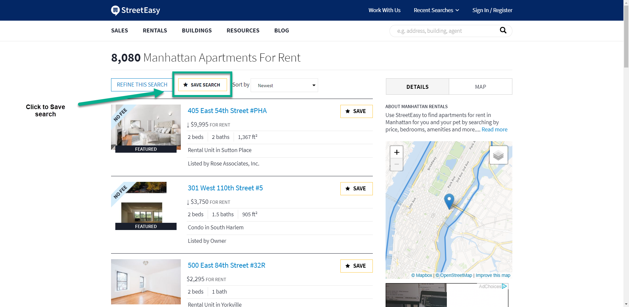Open the 301 West 110th Street photo
Screen dimensions: 629x307
(146, 204)
